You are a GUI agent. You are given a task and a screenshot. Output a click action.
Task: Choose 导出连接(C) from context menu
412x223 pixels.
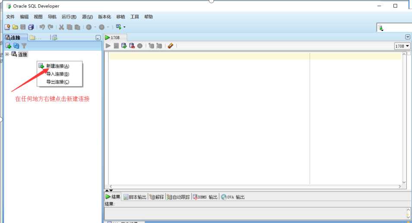(x=57, y=82)
